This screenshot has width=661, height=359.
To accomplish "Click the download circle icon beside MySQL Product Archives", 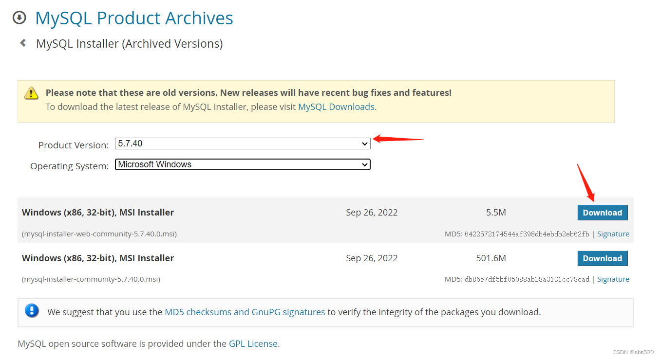I will click(x=19, y=18).
